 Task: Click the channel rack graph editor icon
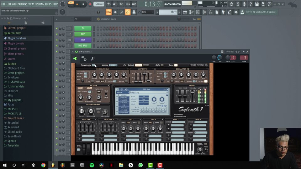pos(194,19)
